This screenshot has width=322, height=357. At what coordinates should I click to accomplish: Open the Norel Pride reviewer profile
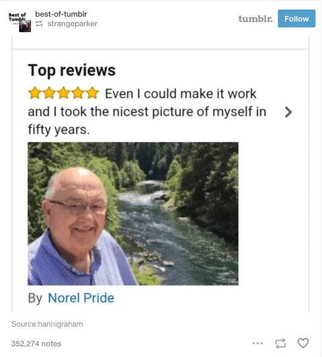[x=81, y=298]
